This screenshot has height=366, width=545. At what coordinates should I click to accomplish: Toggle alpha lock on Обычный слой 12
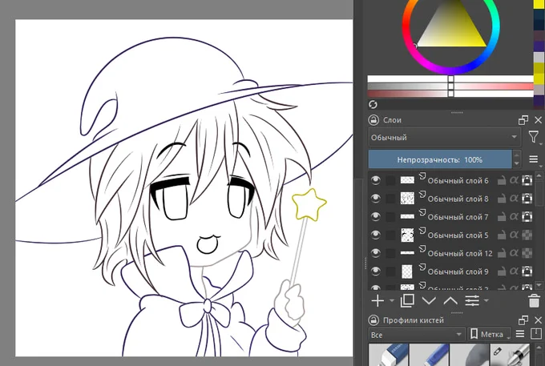point(527,253)
